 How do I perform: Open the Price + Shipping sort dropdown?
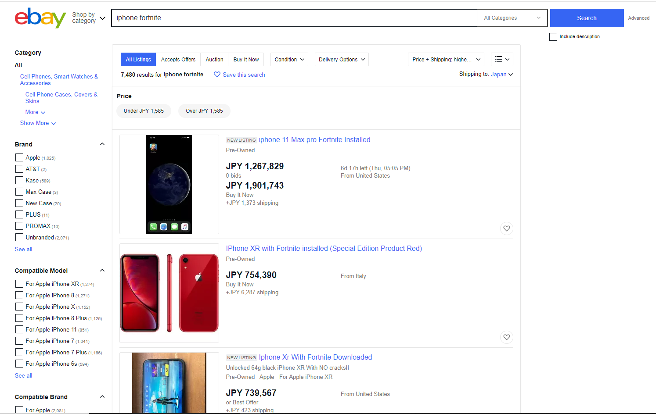(446, 60)
